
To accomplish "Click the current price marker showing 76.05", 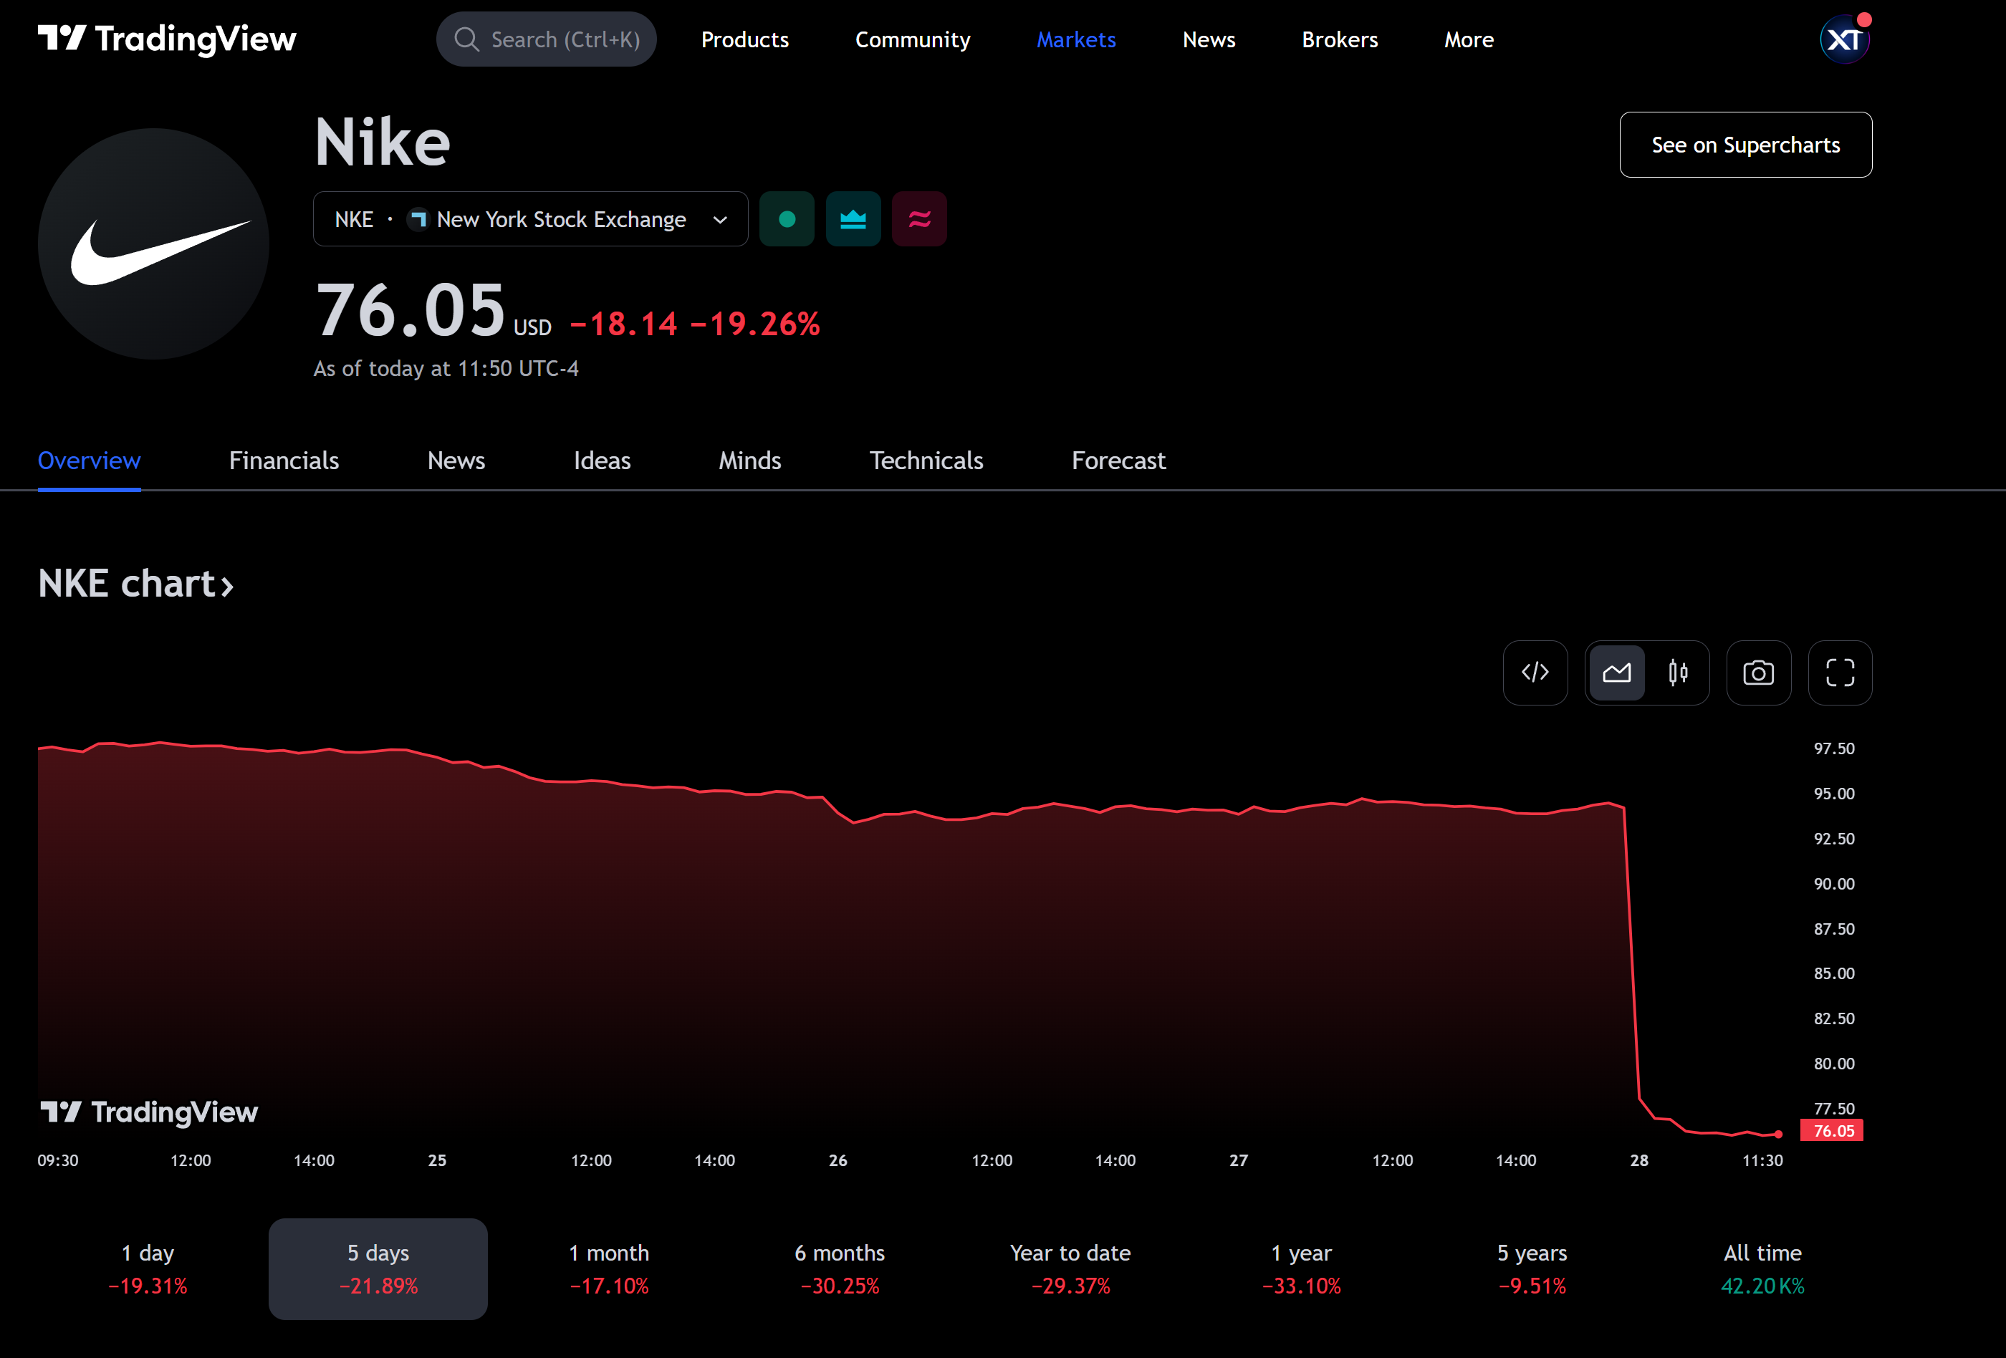I will 1832,1130.
